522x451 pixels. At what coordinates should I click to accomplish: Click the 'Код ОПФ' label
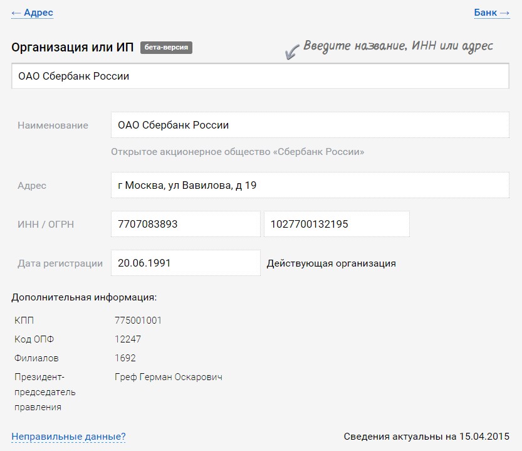[34, 339]
